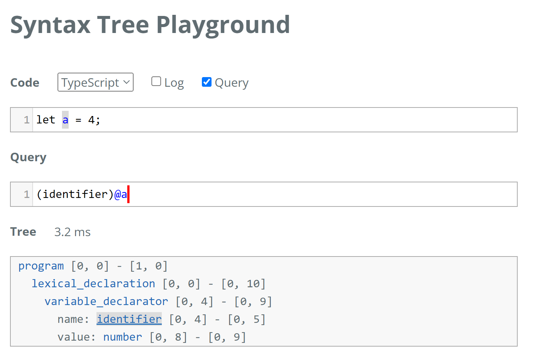Screen dimensions: 534x354
Task: Click empty area of the code editor line
Action: click(x=297, y=120)
